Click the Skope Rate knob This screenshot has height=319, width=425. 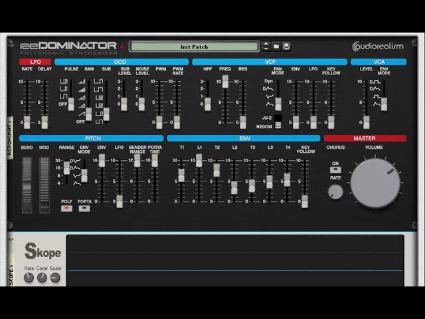(29, 278)
